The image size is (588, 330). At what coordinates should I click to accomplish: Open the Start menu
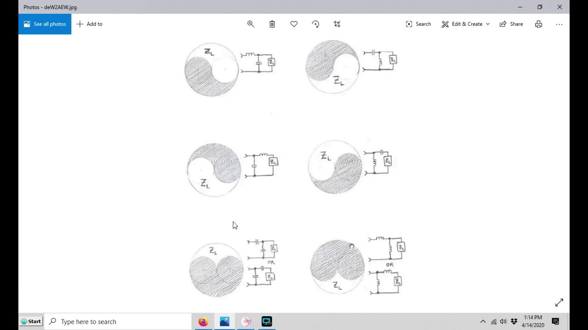coord(31,321)
